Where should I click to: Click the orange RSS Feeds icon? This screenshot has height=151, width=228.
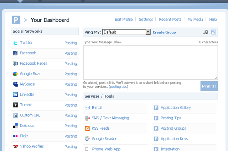click(87, 128)
